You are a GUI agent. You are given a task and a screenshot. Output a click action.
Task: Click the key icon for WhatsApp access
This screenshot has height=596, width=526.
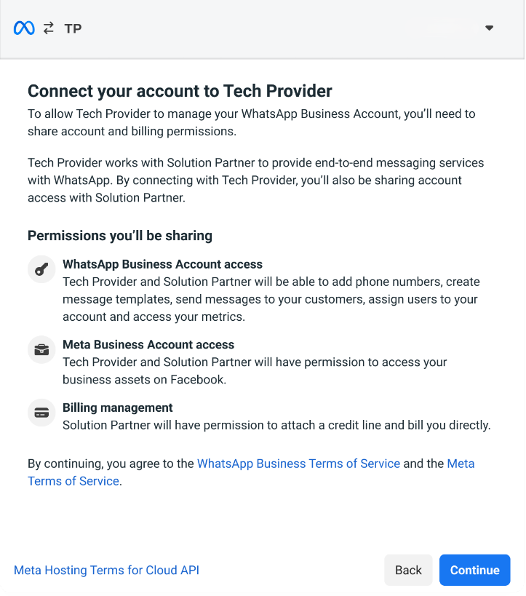(41, 270)
